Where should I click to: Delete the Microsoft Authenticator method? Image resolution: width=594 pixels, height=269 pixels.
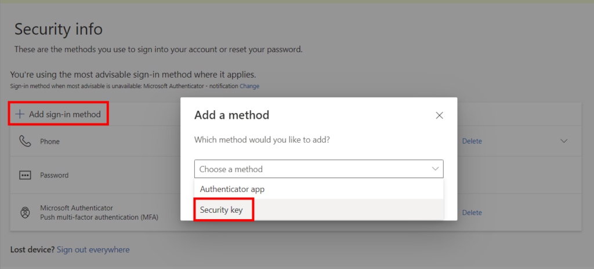(x=472, y=213)
